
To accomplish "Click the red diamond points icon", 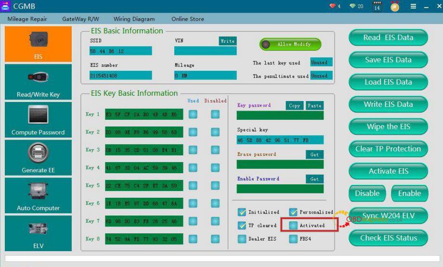I will [333, 6].
